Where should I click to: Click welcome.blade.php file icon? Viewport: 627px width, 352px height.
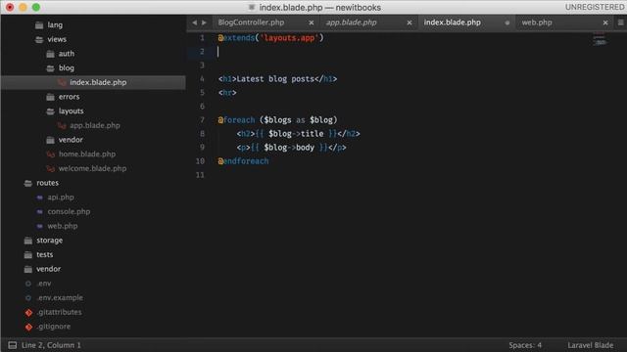pyautogui.click(x=50, y=168)
